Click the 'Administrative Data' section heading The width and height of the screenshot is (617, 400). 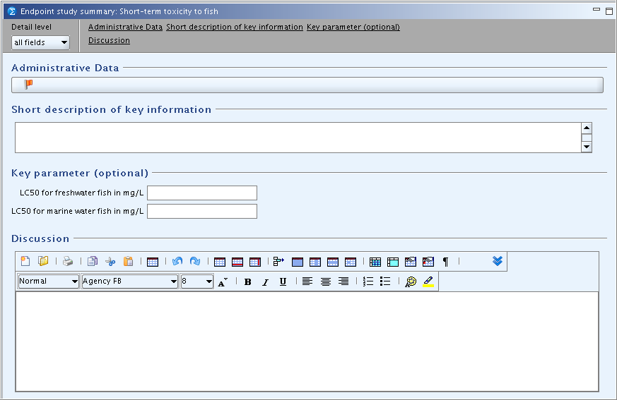[x=65, y=68]
